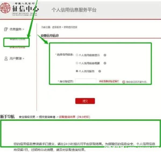Click the 征信中心 red seal logo
The height and width of the screenshot is (152, 161).
(x=5, y=8)
